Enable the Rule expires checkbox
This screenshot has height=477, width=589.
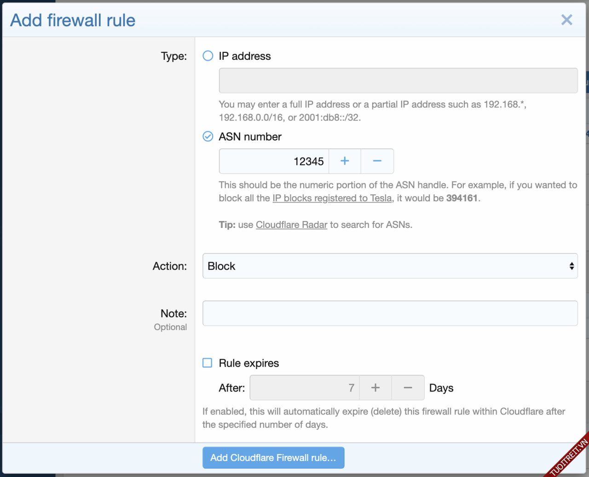[x=208, y=363]
